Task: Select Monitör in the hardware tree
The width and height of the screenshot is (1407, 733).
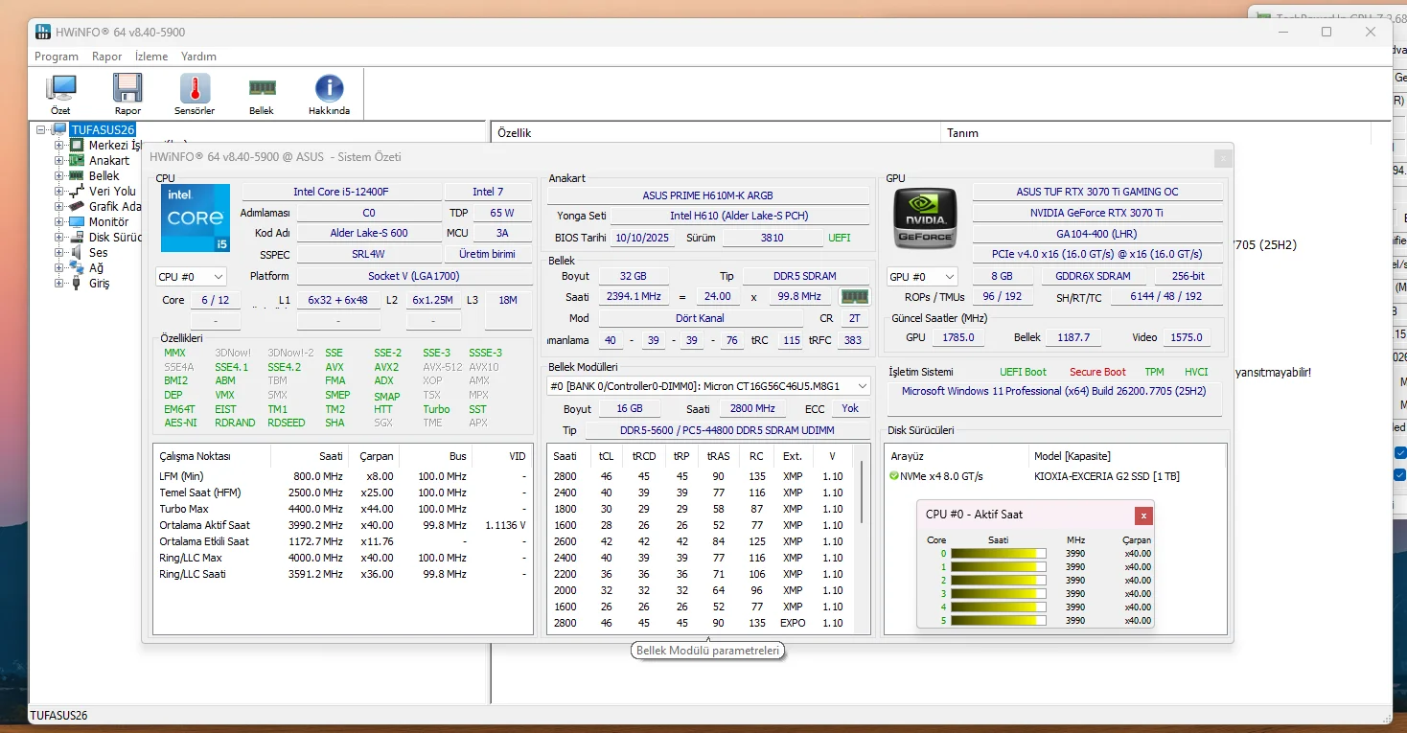Action: pyautogui.click(x=108, y=222)
